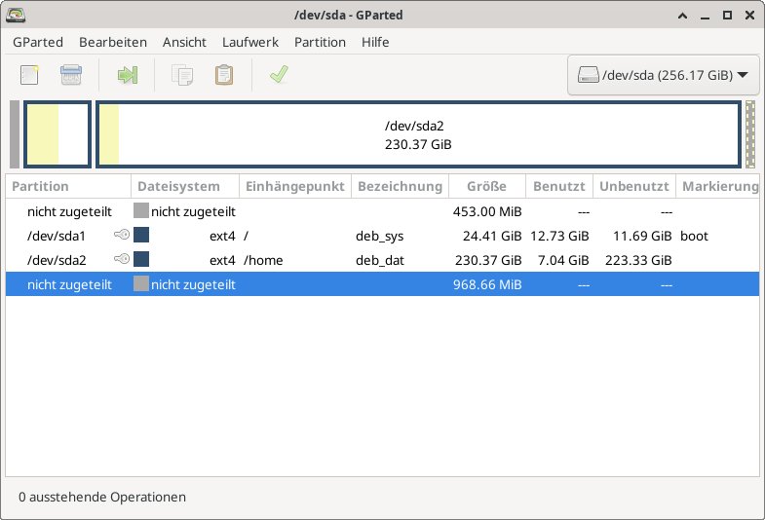Viewport: 765px width, 520px height.
Task: Open the Laufwerk menu
Action: click(250, 43)
